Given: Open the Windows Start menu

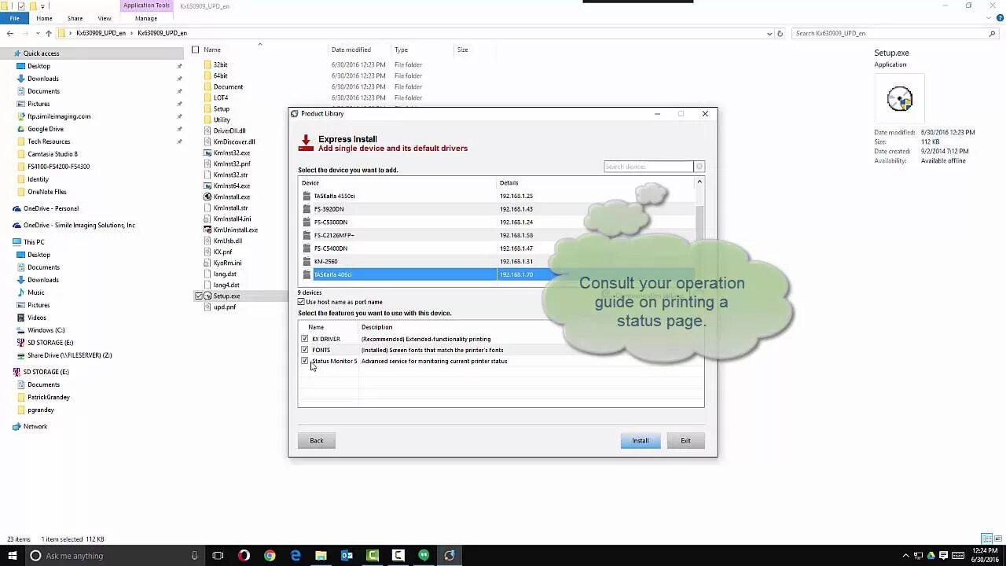Looking at the screenshot, I should click(13, 556).
